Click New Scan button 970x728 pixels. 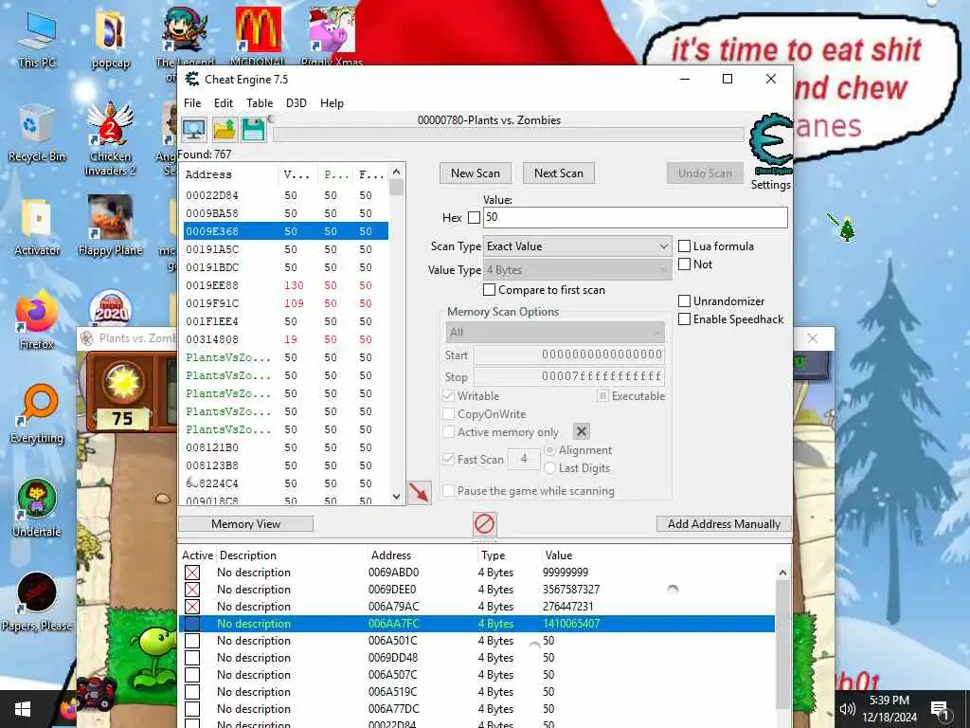tap(476, 173)
